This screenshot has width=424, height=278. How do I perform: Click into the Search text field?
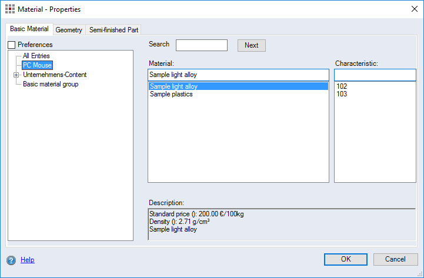click(x=201, y=45)
